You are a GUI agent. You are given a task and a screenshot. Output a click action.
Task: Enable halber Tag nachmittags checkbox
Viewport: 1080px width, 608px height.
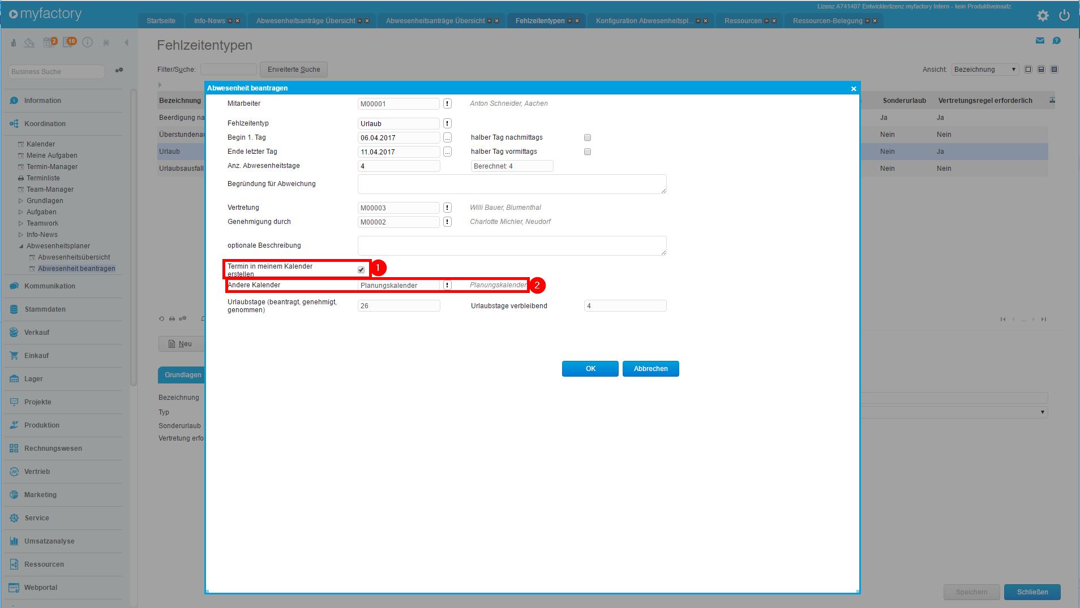(588, 137)
